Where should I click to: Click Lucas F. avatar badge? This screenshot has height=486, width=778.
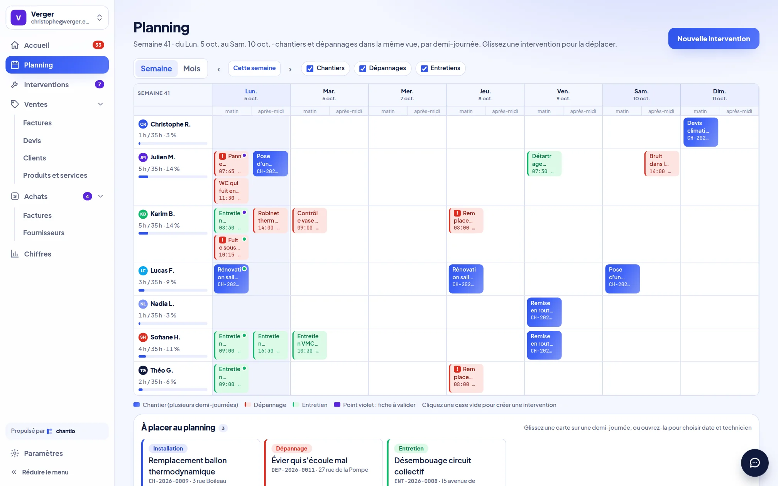[x=143, y=270]
